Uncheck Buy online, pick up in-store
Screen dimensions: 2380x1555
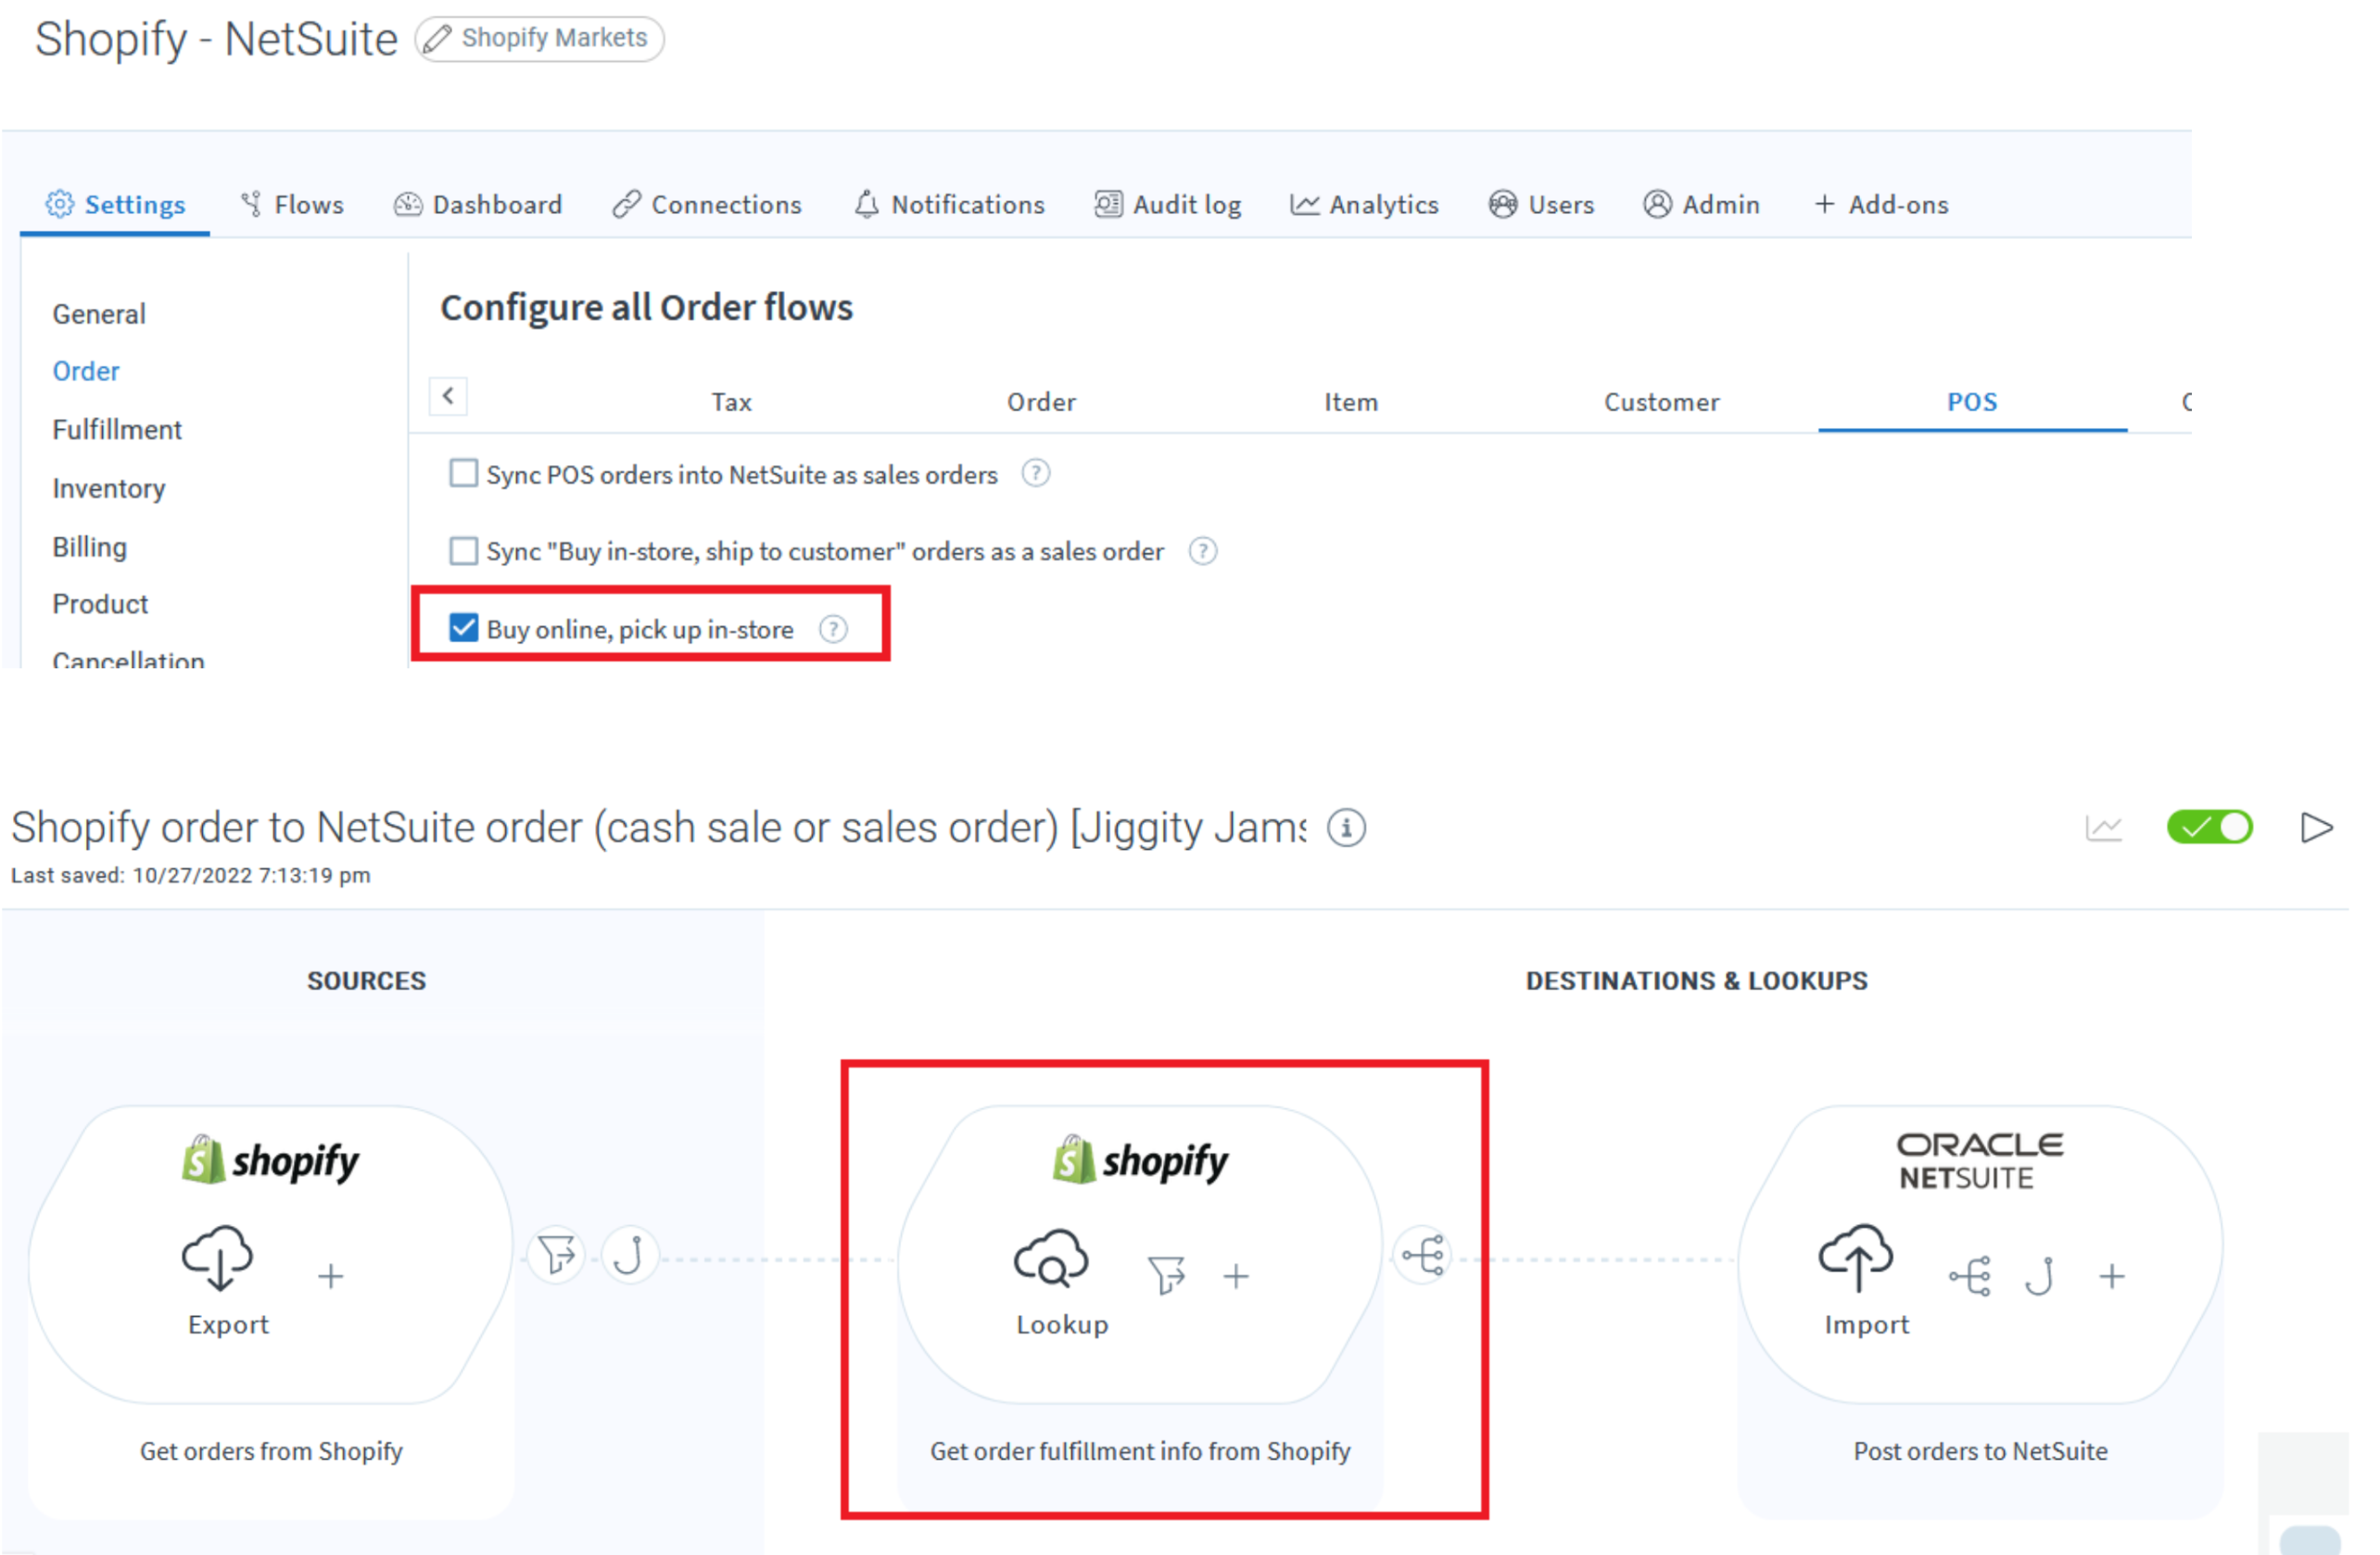pos(463,629)
